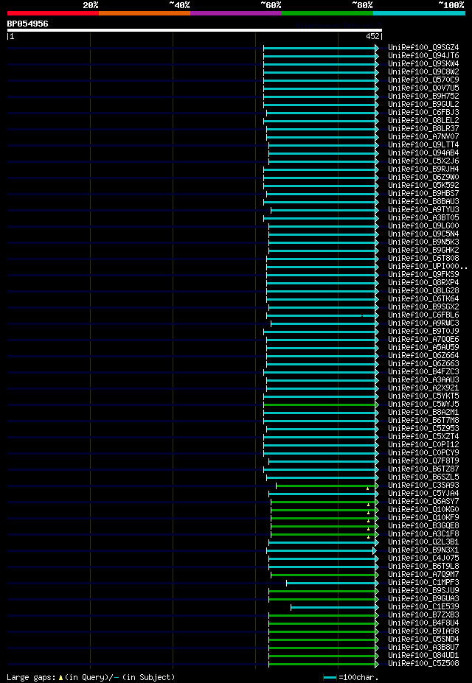
Task: Select the UniRef100_C1MPF3 hit label
Action: [423, 582]
